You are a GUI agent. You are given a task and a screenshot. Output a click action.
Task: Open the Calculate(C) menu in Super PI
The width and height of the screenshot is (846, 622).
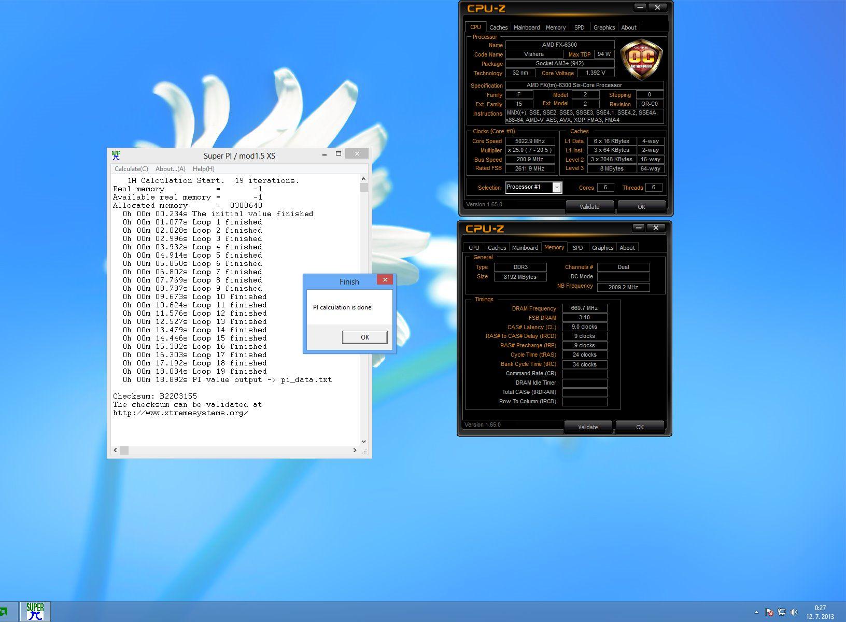(131, 169)
